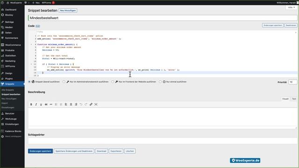Click the Kommentare icon in sidebar
Viewport: 299px width, 168px height.
point(2,38)
